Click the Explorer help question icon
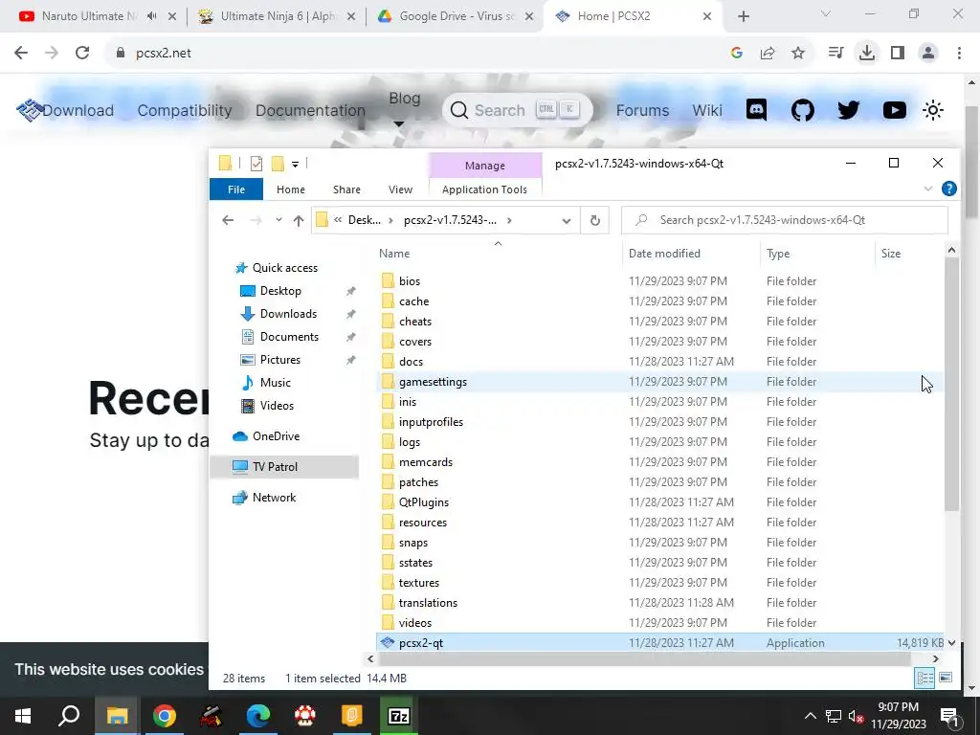The image size is (980, 735). [948, 189]
